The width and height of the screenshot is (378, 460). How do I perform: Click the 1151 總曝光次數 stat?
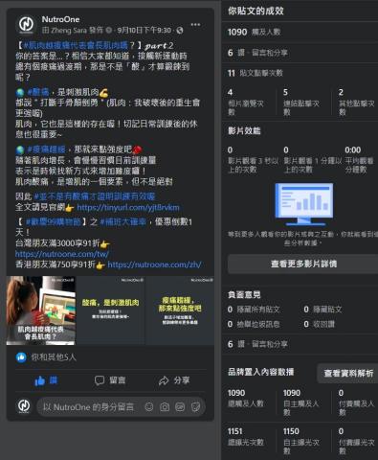click(246, 437)
